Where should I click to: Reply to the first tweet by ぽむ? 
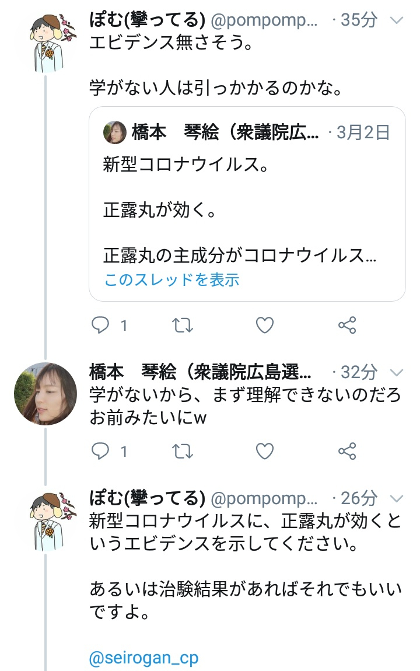point(101,325)
